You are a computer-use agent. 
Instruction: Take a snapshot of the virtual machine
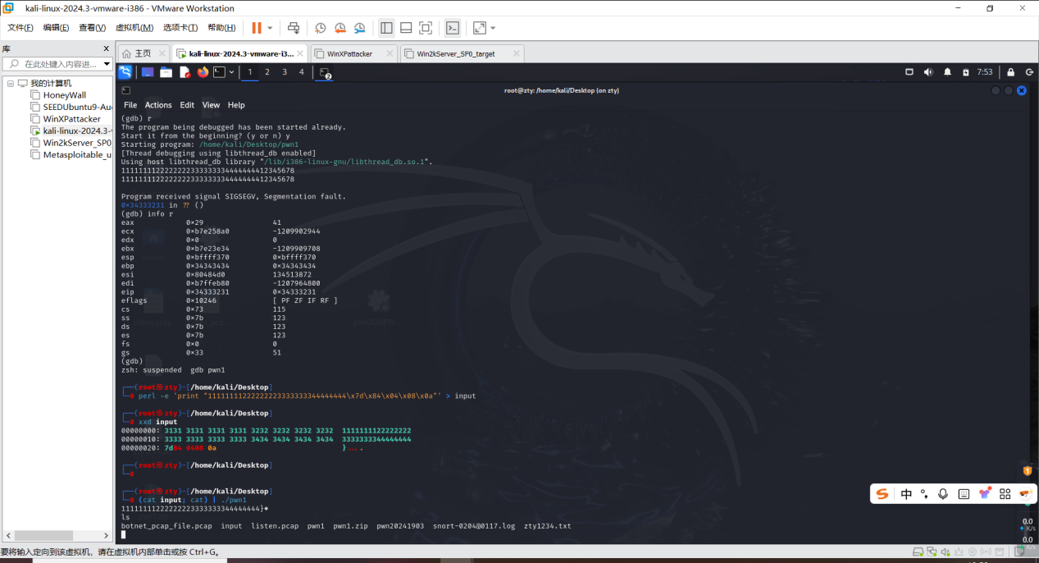coord(321,28)
